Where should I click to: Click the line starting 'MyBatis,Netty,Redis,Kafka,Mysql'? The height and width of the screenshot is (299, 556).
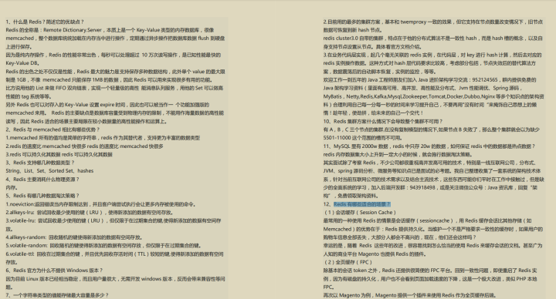(433, 96)
